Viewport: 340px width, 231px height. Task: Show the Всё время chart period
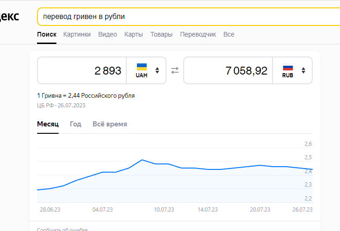110,124
